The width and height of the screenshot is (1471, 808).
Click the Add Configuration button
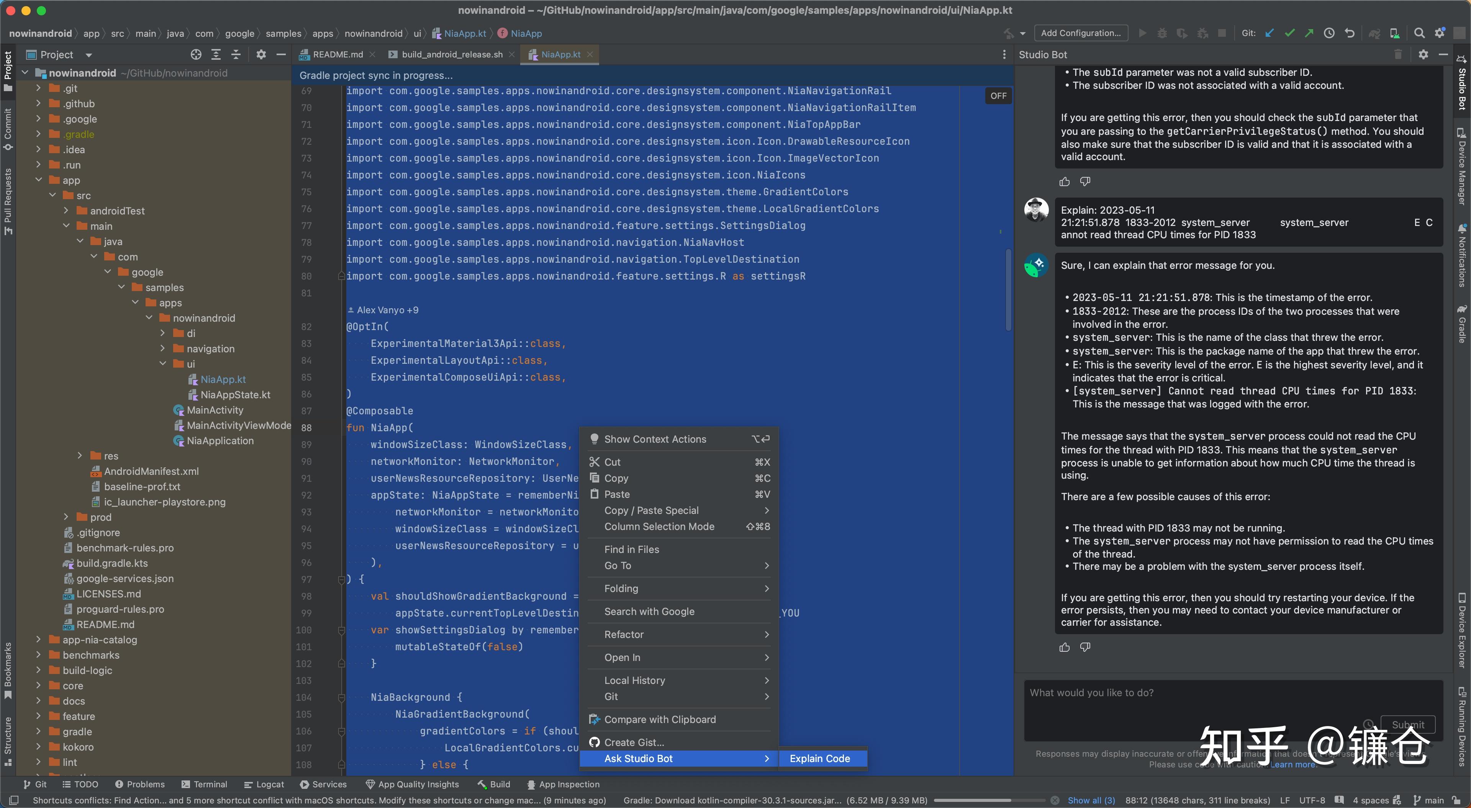(x=1081, y=33)
